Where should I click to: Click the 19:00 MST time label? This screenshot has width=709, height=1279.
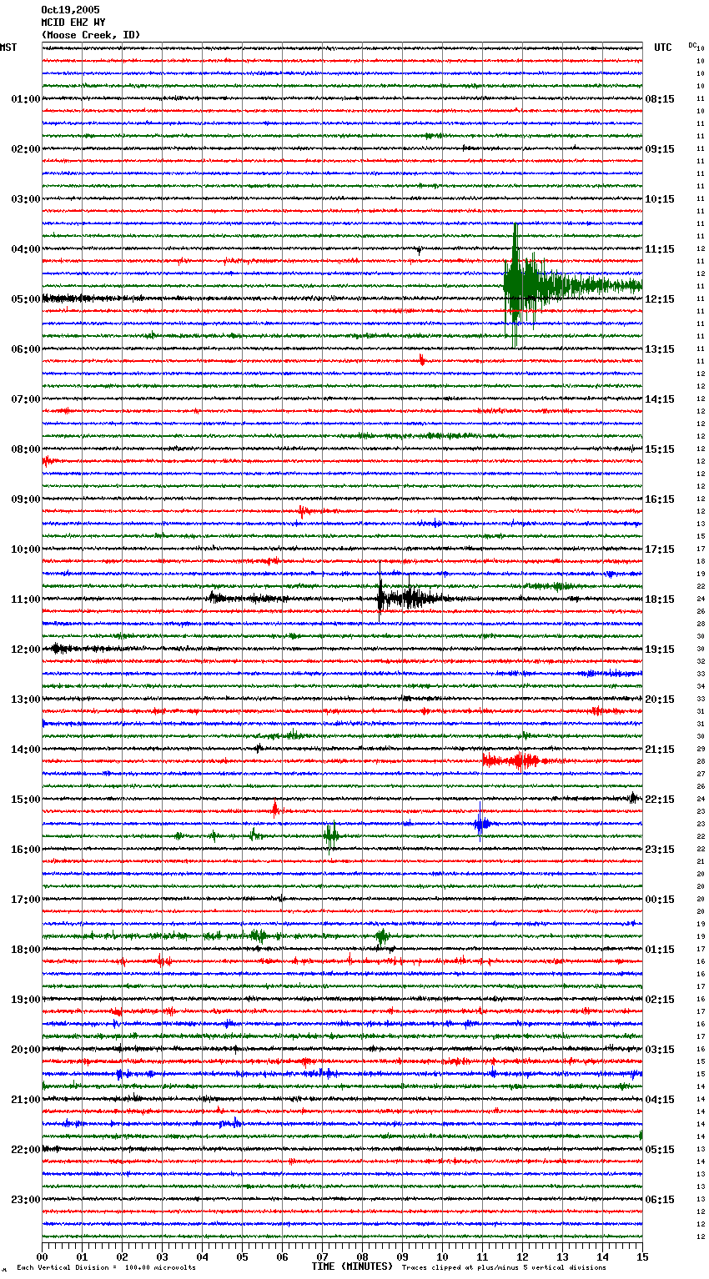coord(26,1000)
